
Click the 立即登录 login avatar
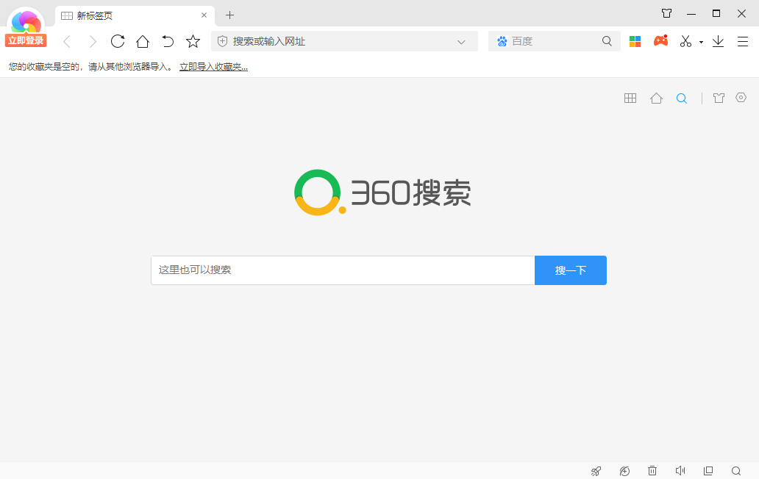click(x=26, y=27)
